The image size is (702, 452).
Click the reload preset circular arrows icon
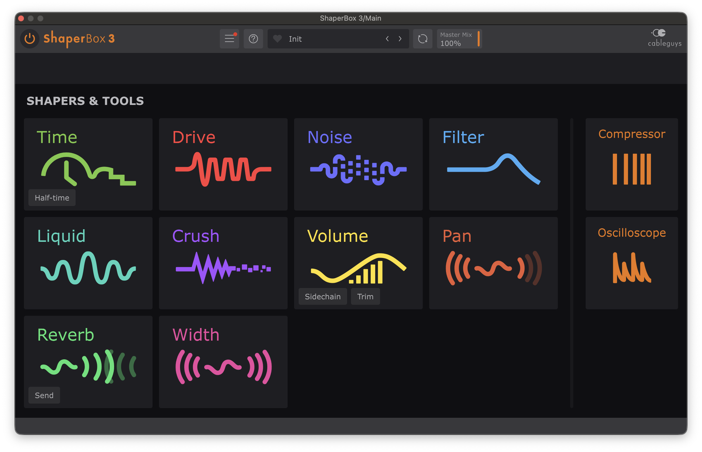423,39
